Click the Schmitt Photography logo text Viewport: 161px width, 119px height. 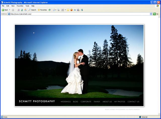click(37, 101)
